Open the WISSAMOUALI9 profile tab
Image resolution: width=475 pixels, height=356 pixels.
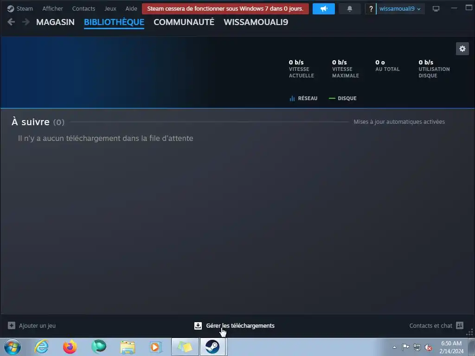coord(256,22)
